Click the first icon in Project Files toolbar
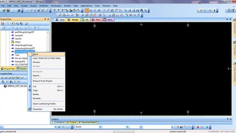Screen dimensions: 236x133 pyautogui.click(x=3, y=24)
